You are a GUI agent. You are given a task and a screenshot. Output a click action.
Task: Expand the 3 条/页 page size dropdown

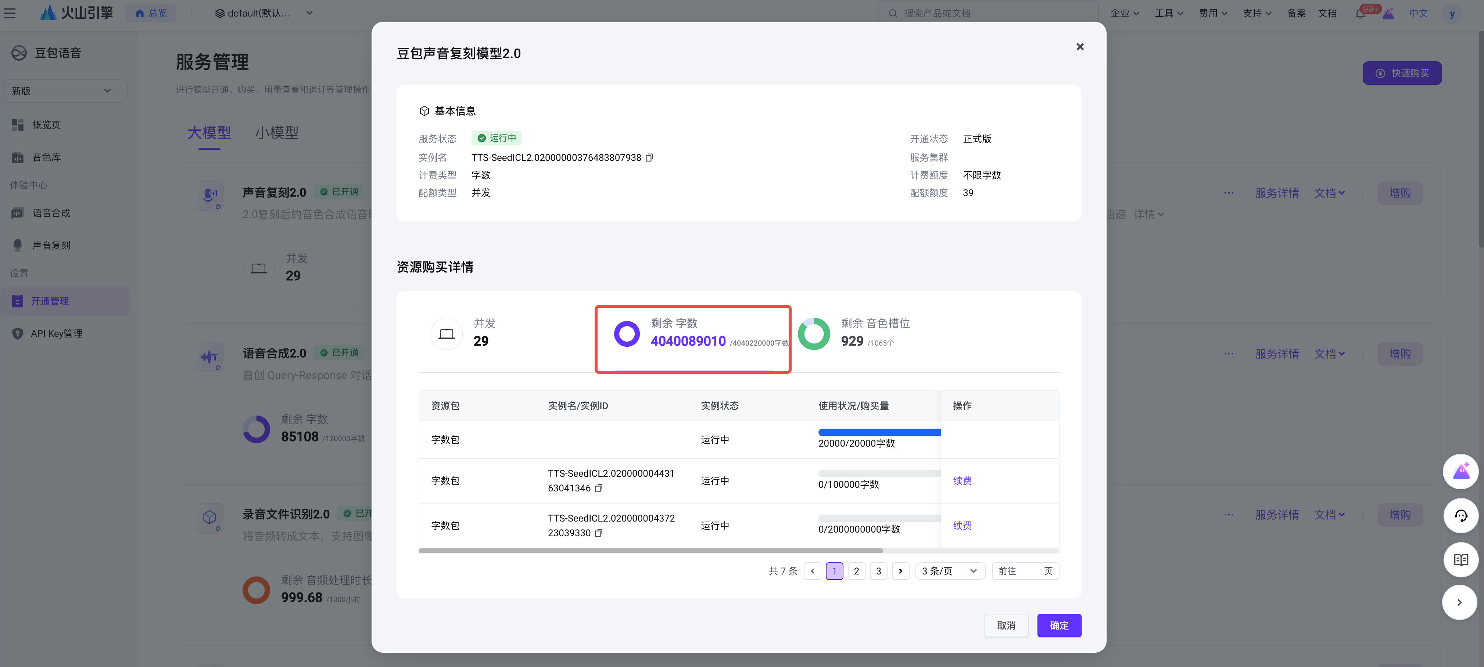tap(950, 571)
